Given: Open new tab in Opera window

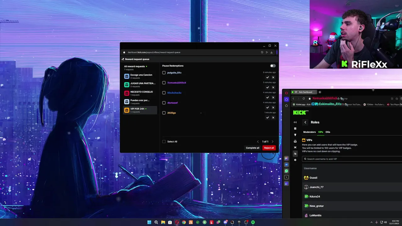Looking at the screenshot, I should [320, 92].
